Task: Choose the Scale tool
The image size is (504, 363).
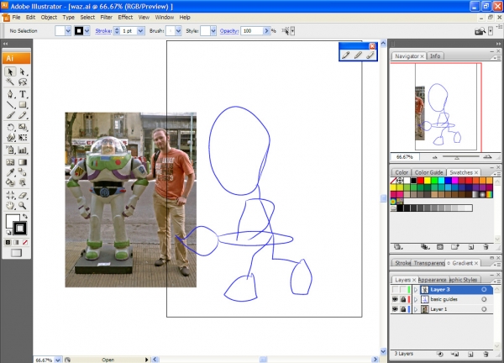Action: point(22,128)
